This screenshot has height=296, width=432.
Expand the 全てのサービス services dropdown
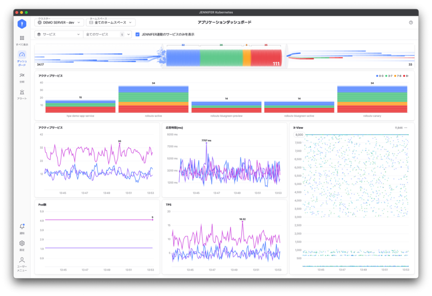click(107, 35)
